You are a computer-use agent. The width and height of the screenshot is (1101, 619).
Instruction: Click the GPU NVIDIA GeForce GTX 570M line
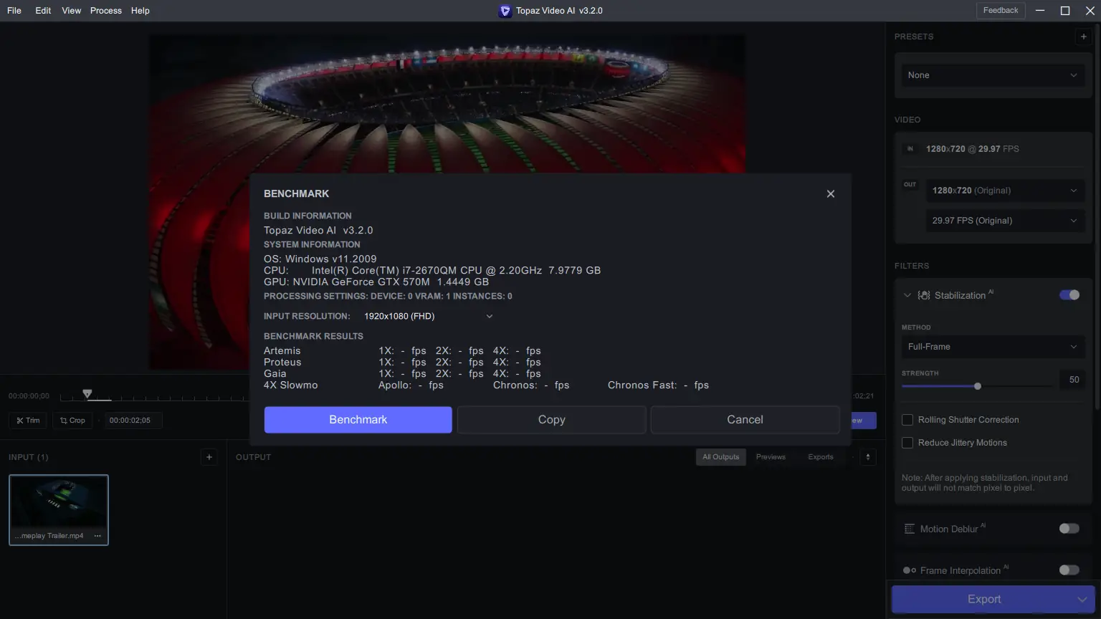click(376, 282)
